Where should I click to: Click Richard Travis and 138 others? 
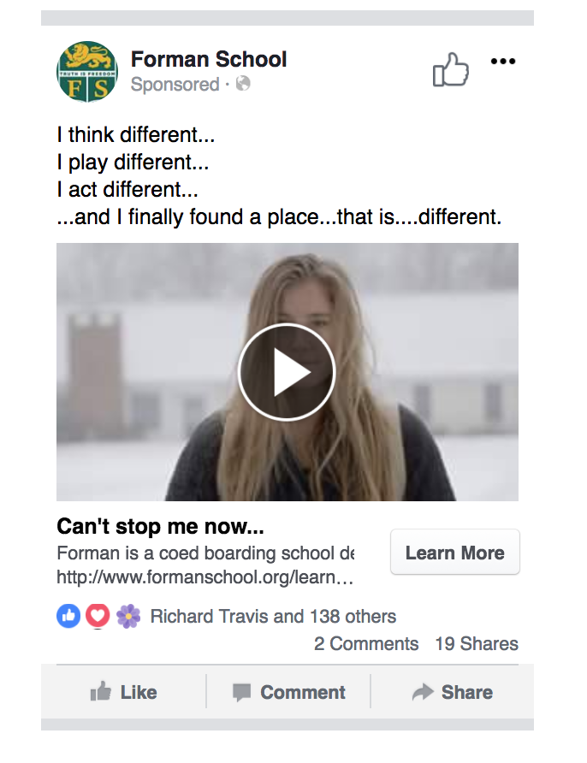(272, 616)
